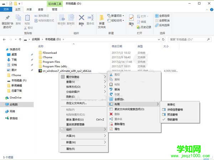This screenshot has height=160, width=214.
Task: Switch to 共享 ribbon tab
Action: (29, 9)
